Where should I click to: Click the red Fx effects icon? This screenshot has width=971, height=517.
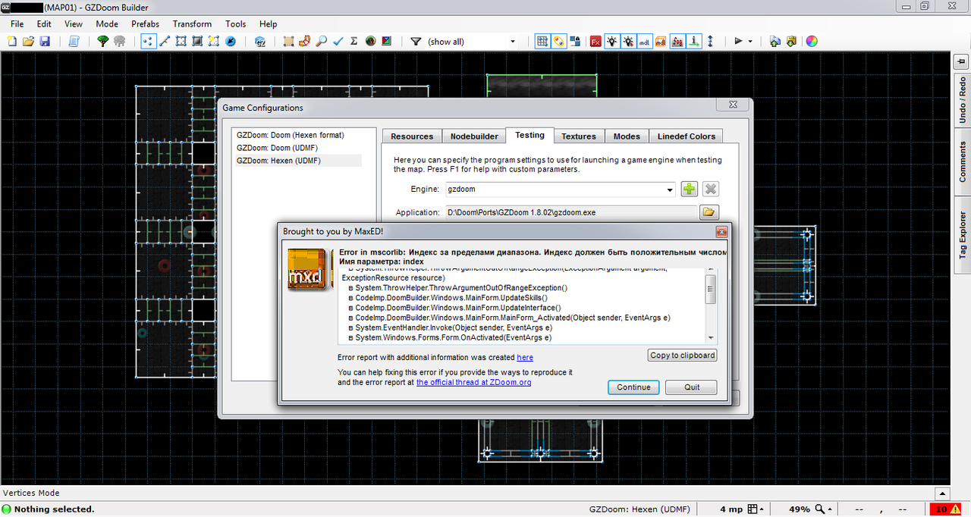click(x=595, y=42)
